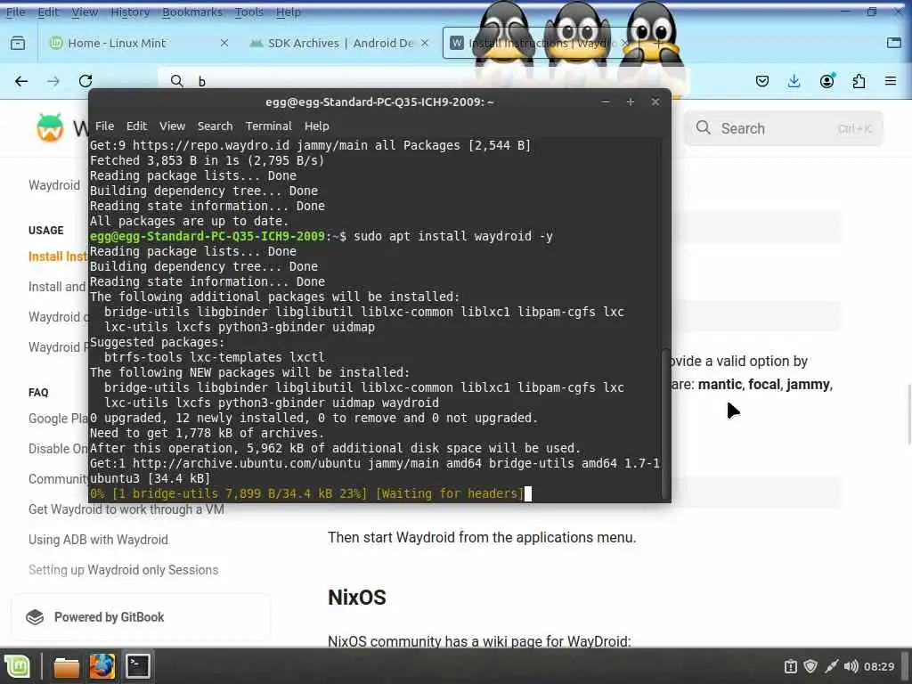Open the Firefox View menu

[85, 12]
